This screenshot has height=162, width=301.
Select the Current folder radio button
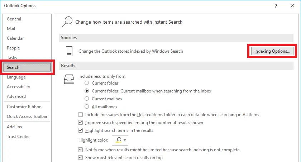click(87, 83)
